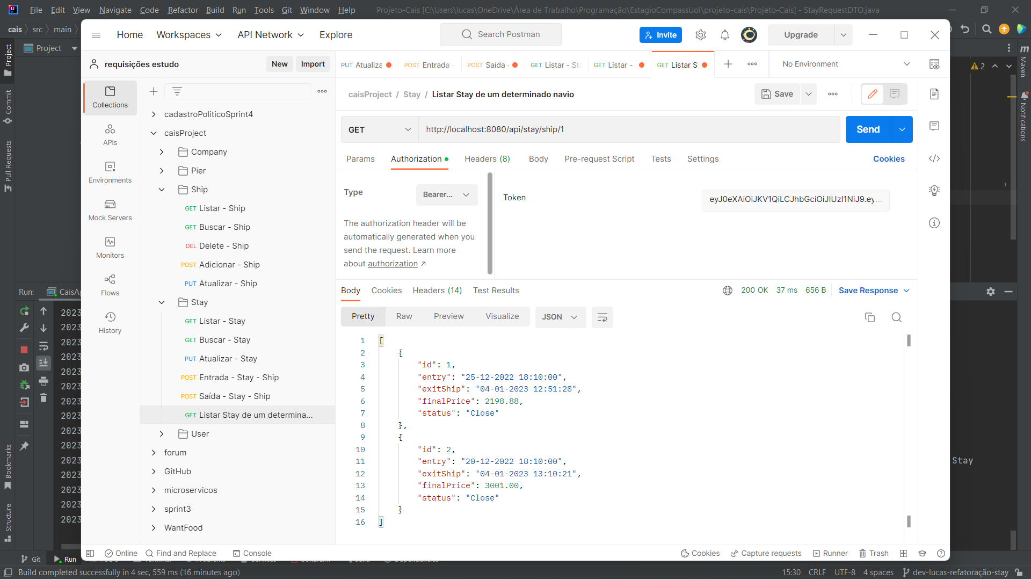Click Send to execute the request

868,129
